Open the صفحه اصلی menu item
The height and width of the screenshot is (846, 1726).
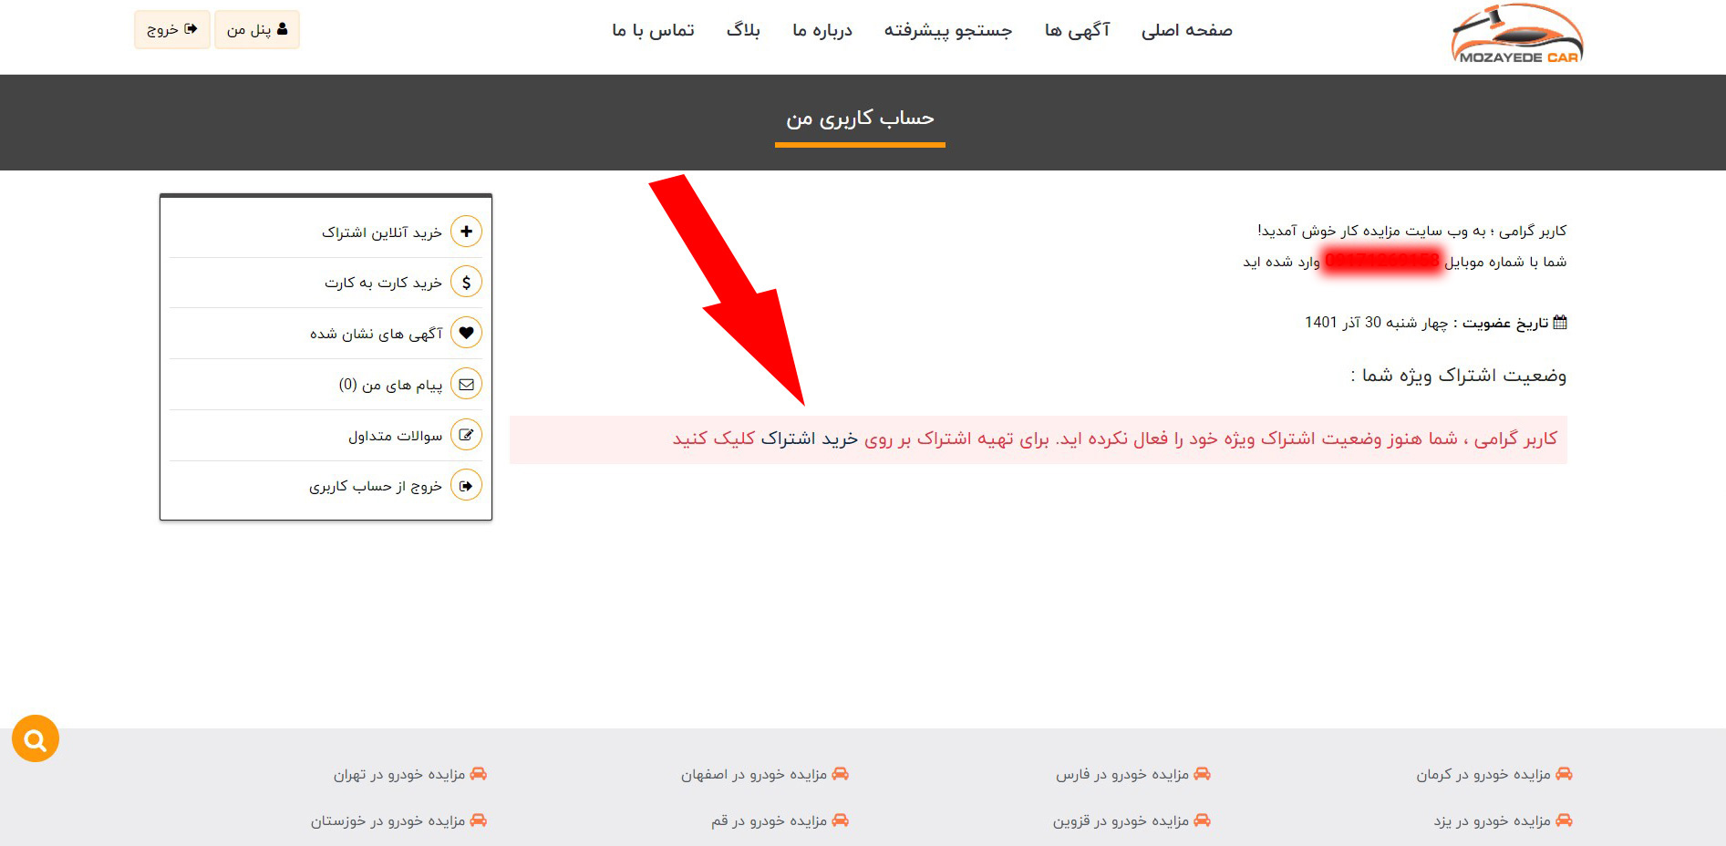pyautogui.click(x=1186, y=30)
